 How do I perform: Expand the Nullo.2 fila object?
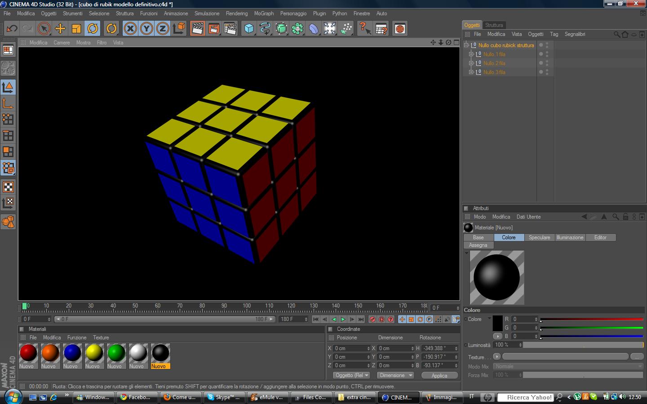click(x=471, y=63)
